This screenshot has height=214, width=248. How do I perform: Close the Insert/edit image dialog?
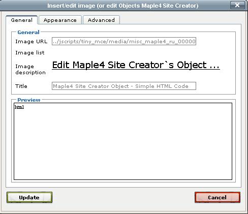[x=237, y=5]
